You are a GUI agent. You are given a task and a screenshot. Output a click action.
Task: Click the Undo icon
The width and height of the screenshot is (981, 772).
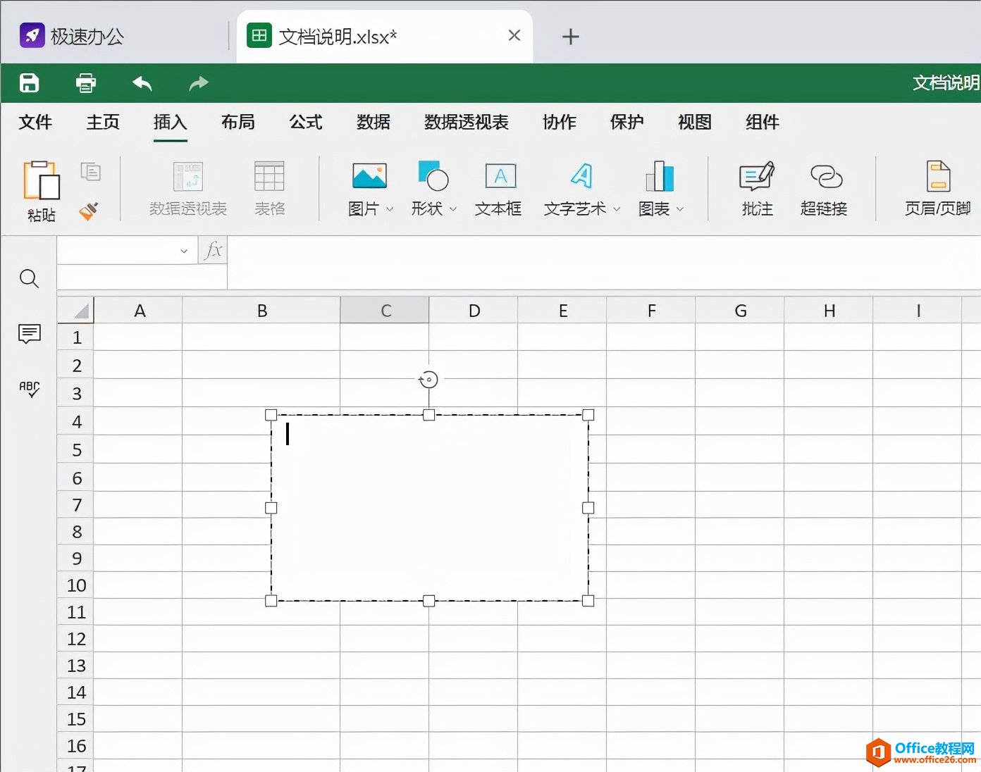(141, 82)
